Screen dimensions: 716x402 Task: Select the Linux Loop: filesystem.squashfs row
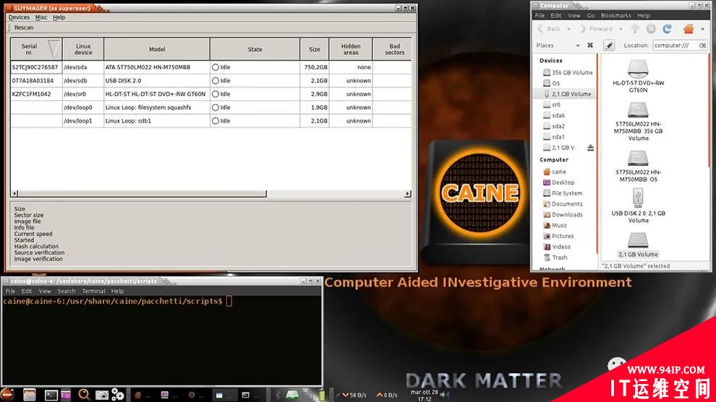point(211,108)
